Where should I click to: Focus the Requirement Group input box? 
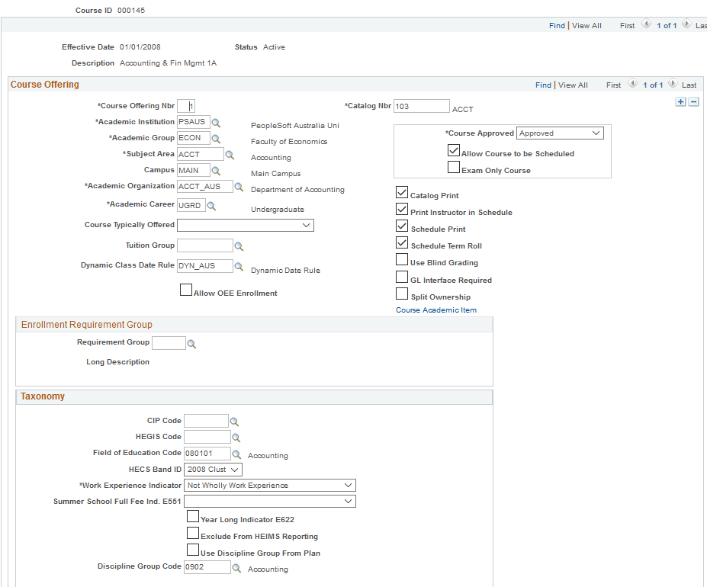coord(169,343)
